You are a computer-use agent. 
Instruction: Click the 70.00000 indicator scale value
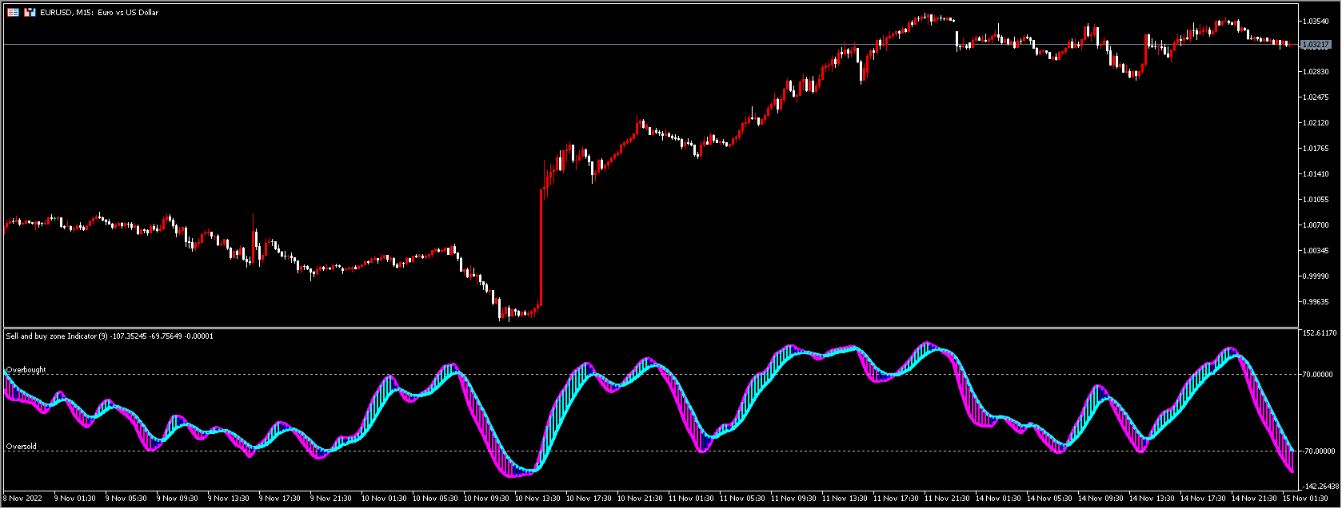coord(1318,375)
